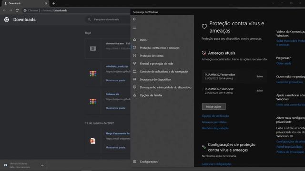The image size is (305, 171).
Task: Click mimikatz_trunk.zip file name link
Action: (x=117, y=66)
